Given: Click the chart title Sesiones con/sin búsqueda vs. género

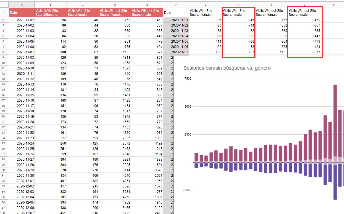Looking at the screenshot, I should coord(227,68).
